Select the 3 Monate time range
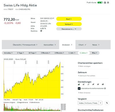The height and width of the screenshot is (112, 115). click(45, 53)
